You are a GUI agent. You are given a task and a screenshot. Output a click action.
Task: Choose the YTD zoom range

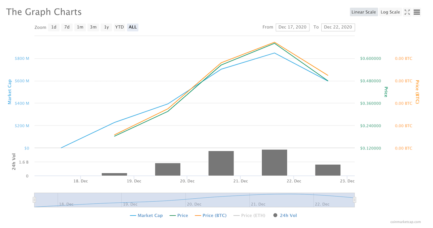tap(119, 27)
